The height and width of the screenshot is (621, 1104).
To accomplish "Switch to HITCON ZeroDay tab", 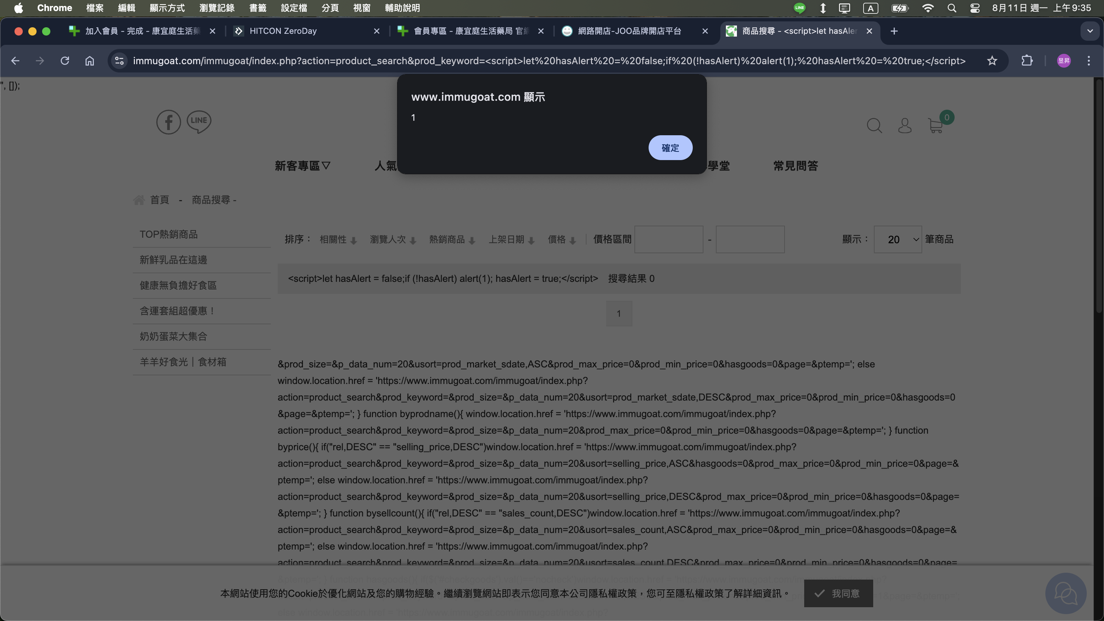I will (306, 31).
